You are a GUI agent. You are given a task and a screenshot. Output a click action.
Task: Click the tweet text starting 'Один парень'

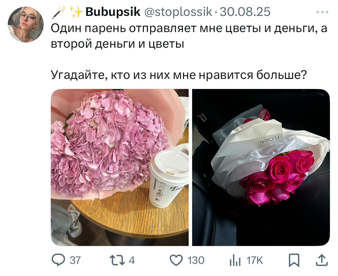coord(189,36)
